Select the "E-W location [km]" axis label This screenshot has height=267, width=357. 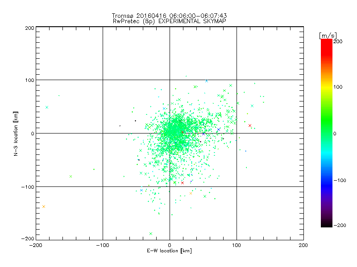(169, 251)
